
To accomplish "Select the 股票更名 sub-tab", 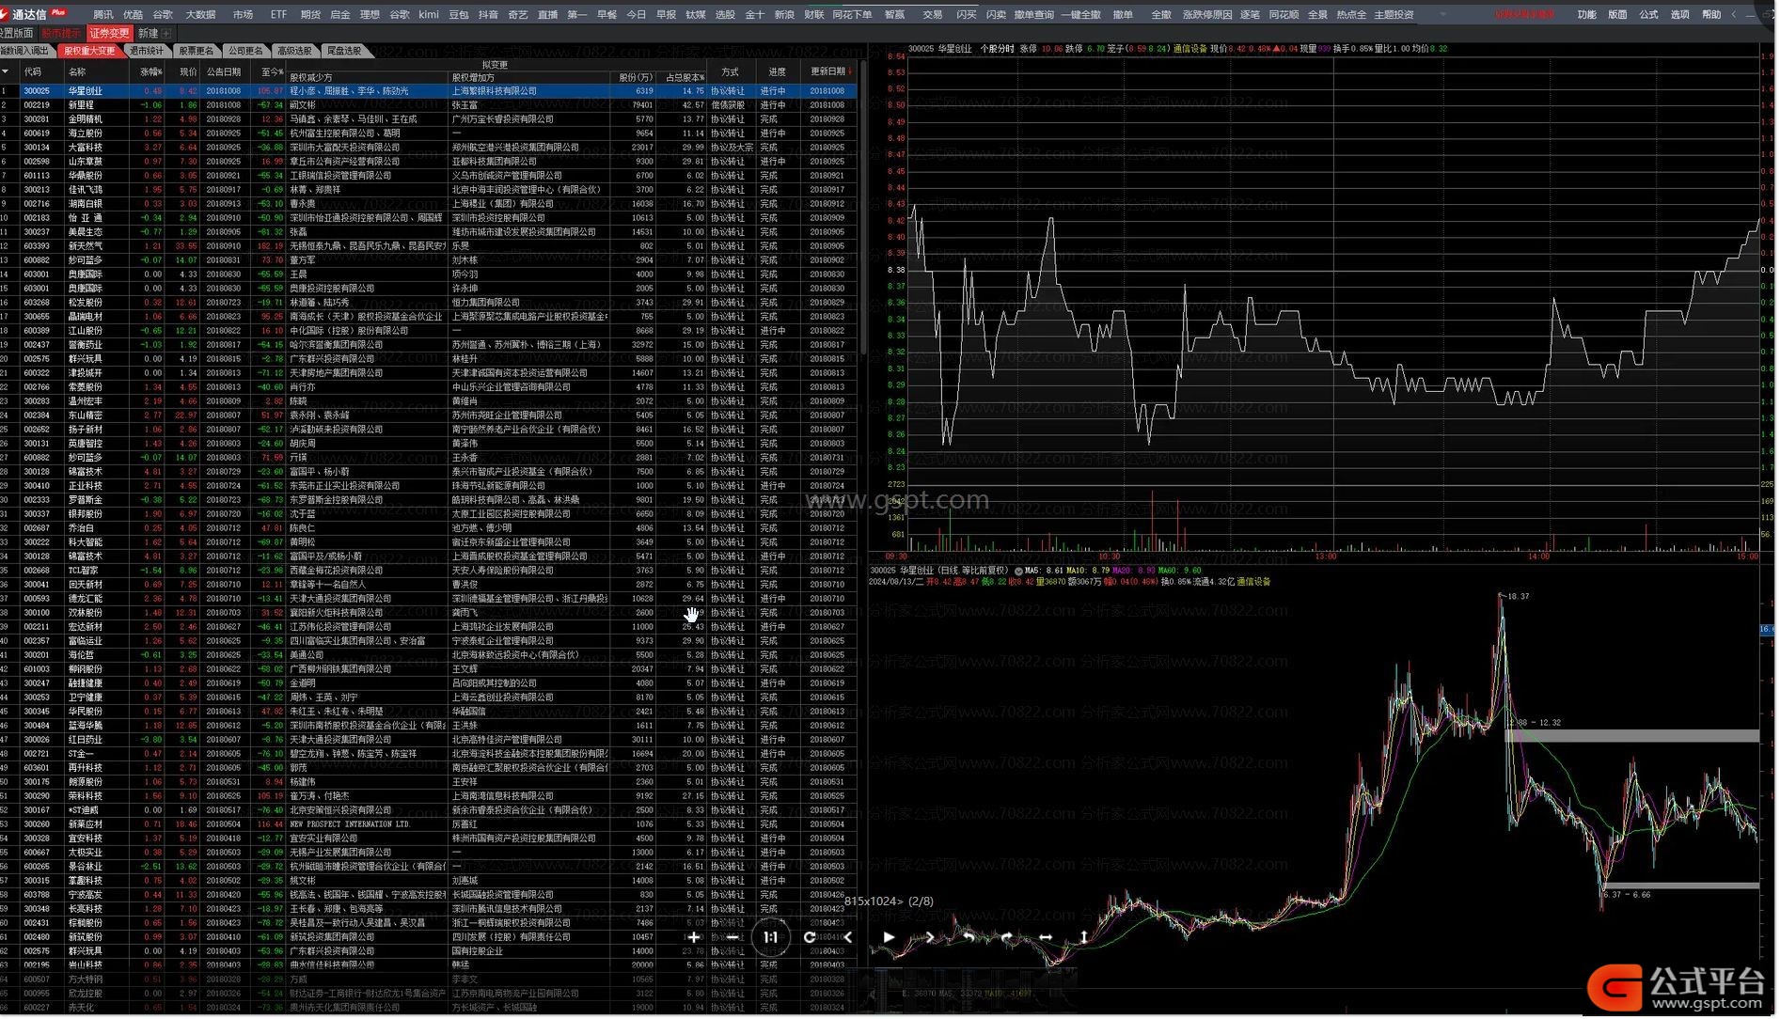I will (x=196, y=52).
